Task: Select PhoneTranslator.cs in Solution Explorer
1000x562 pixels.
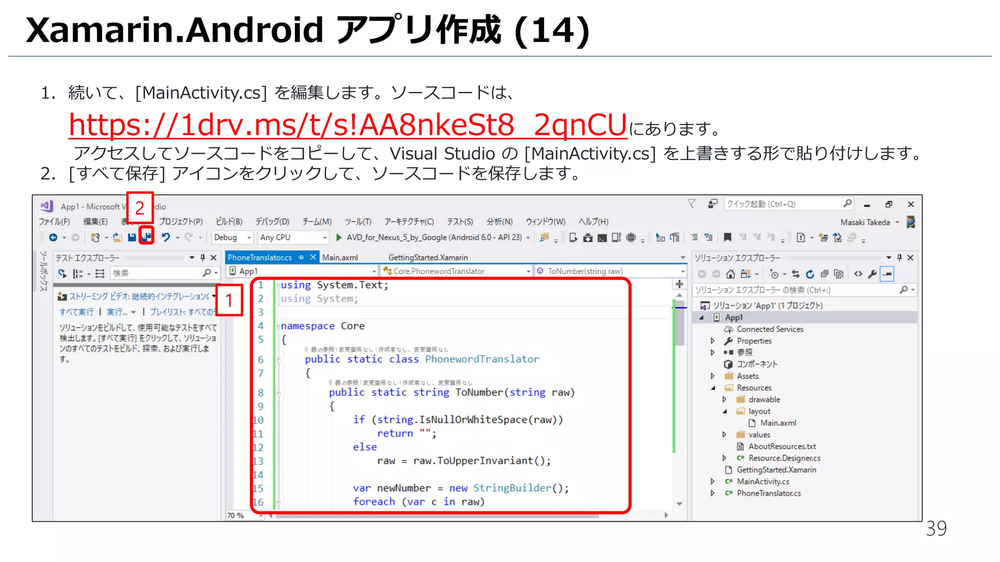Action: tap(769, 493)
